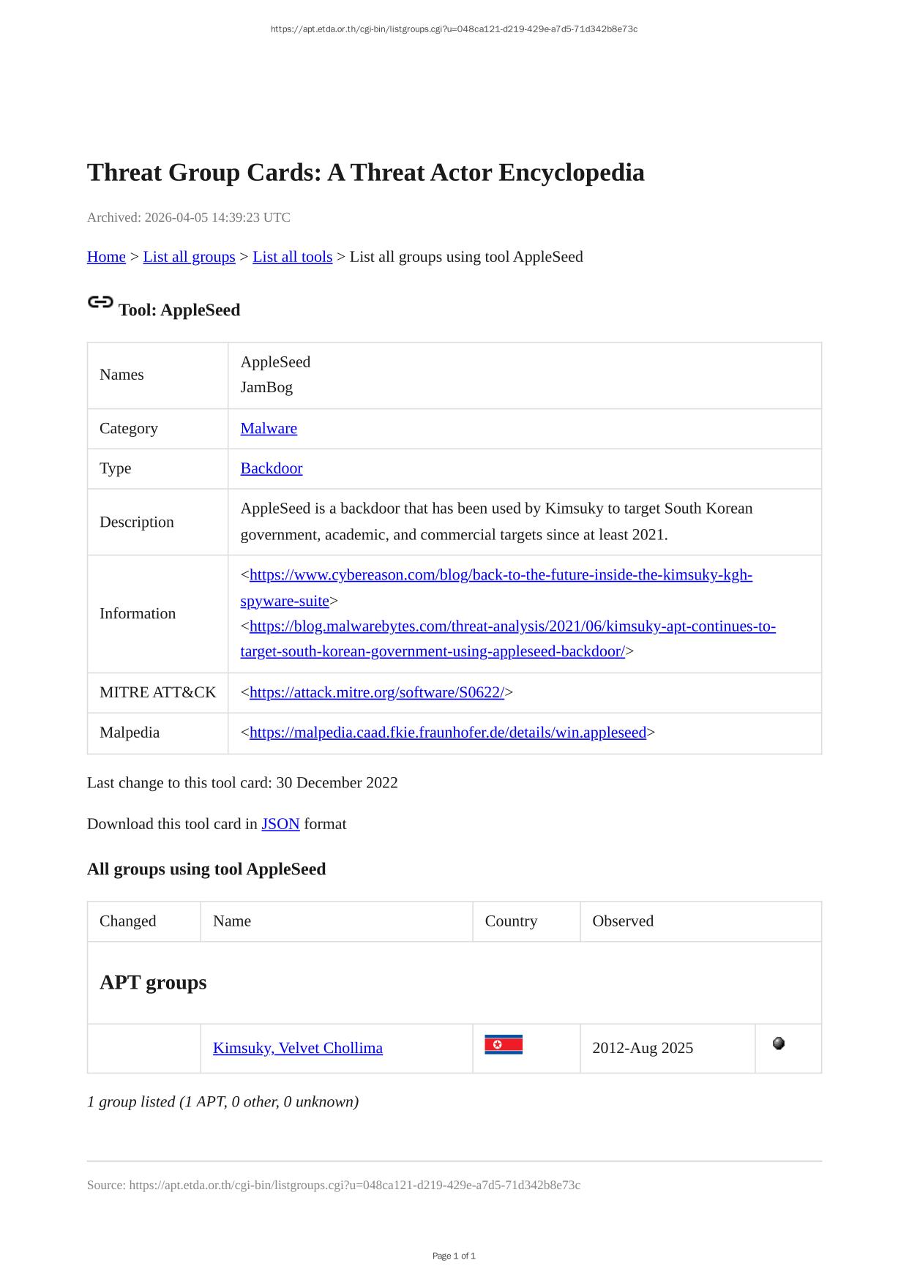Open the Kimsuky, Velvet Chollima group
909x1285 pixels.
(297, 1048)
